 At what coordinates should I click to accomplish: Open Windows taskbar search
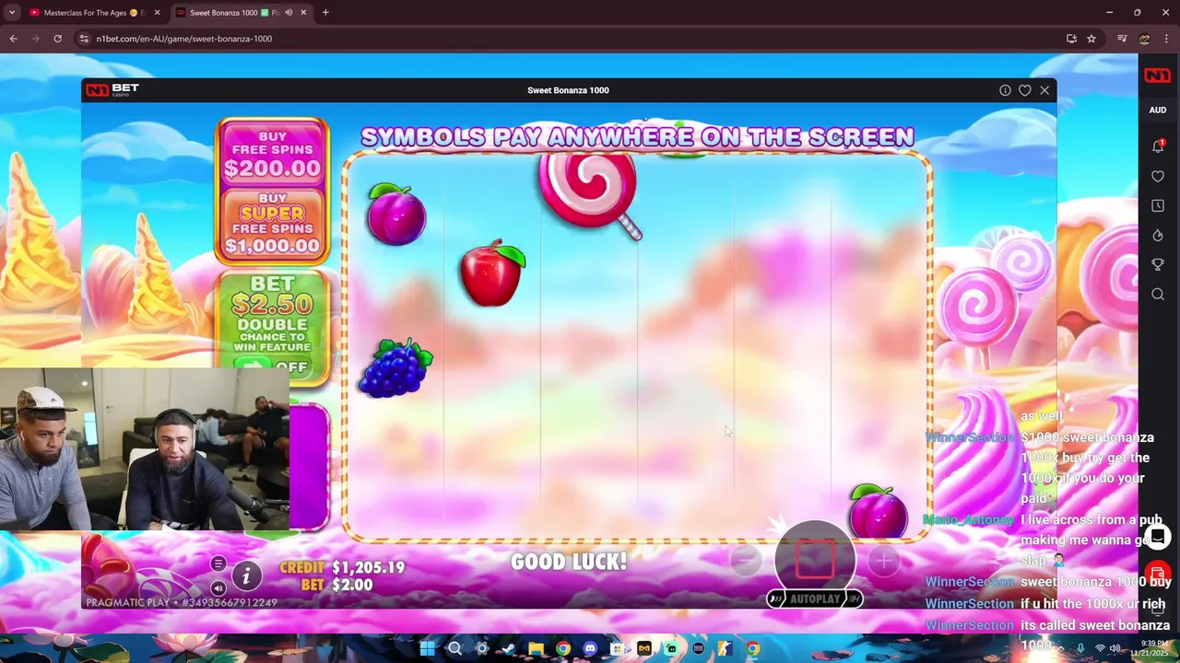tap(454, 648)
